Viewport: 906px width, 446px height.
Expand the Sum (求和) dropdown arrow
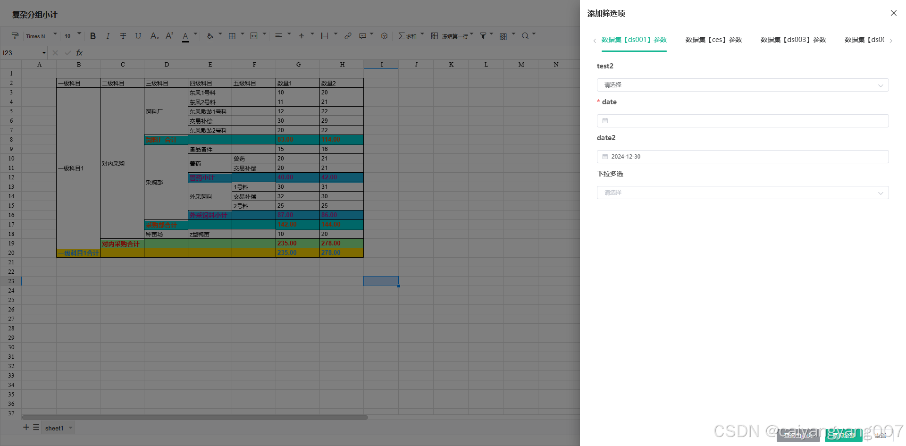[x=422, y=34]
